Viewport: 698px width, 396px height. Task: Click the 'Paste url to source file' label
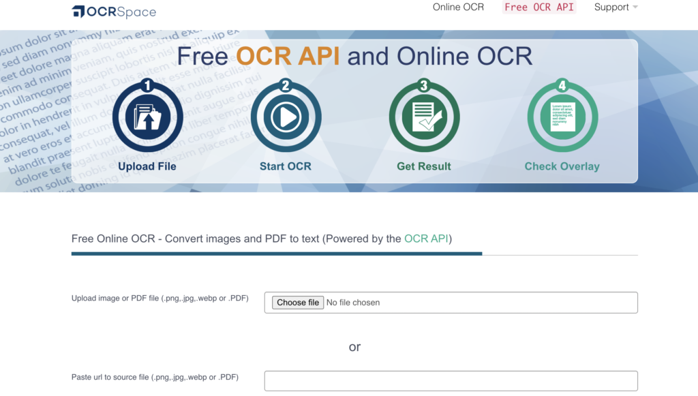(155, 378)
